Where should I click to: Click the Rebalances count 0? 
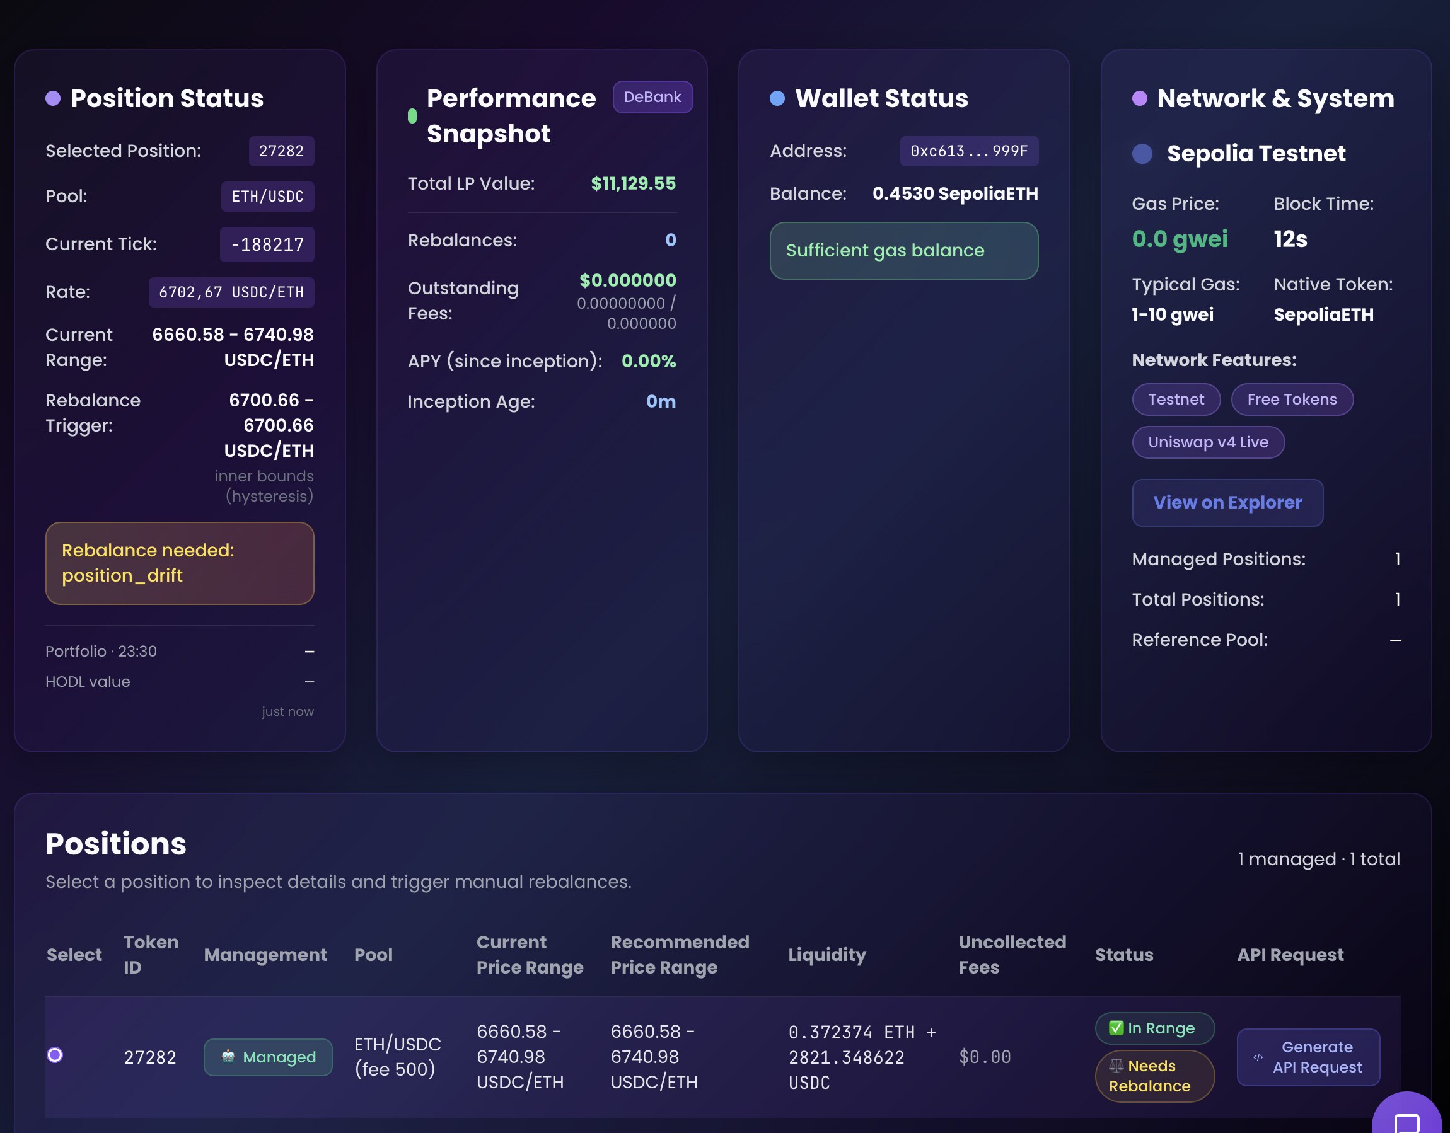[x=671, y=240]
